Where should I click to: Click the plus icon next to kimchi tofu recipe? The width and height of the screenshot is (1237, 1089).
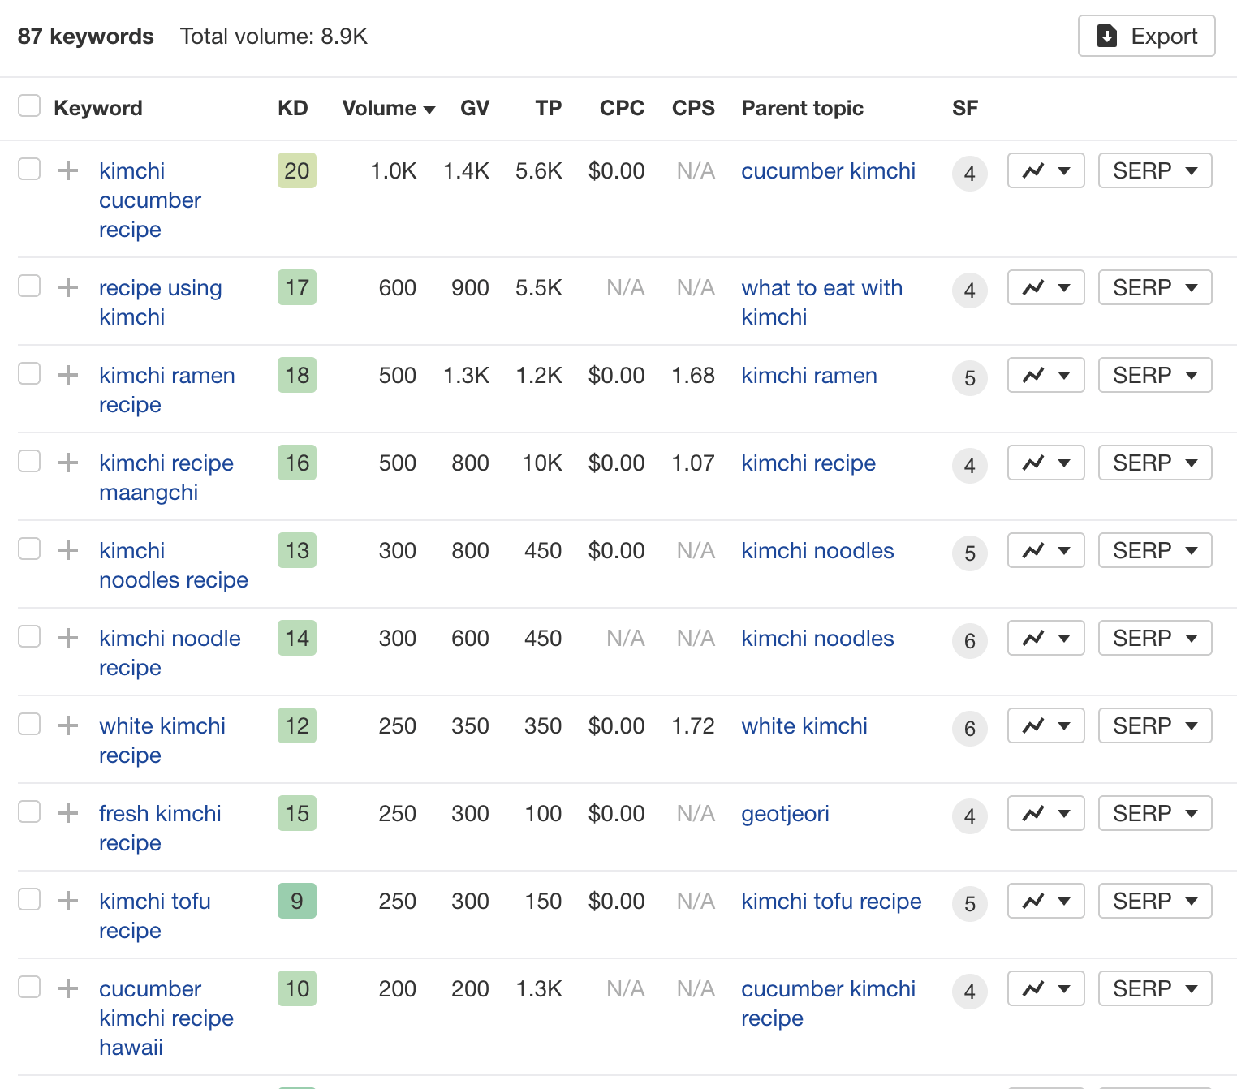point(67,899)
